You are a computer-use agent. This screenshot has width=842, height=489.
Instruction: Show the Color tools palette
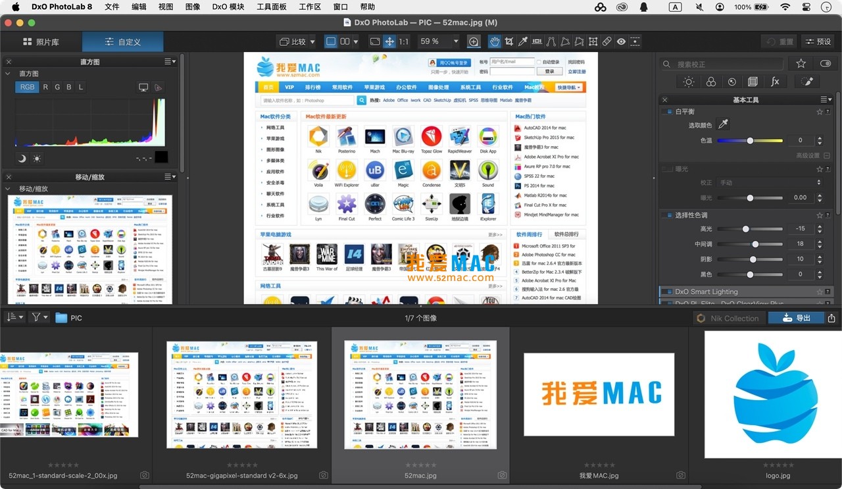tap(711, 82)
